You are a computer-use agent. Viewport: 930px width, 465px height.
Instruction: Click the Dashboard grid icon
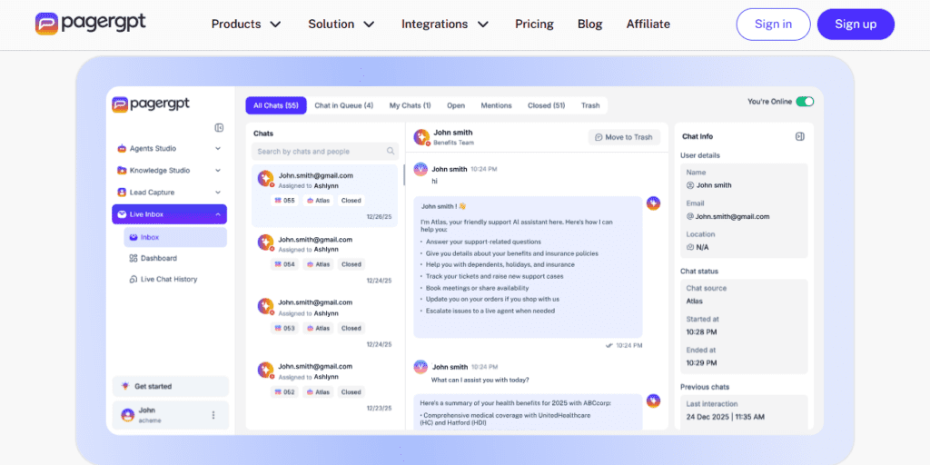pos(133,258)
